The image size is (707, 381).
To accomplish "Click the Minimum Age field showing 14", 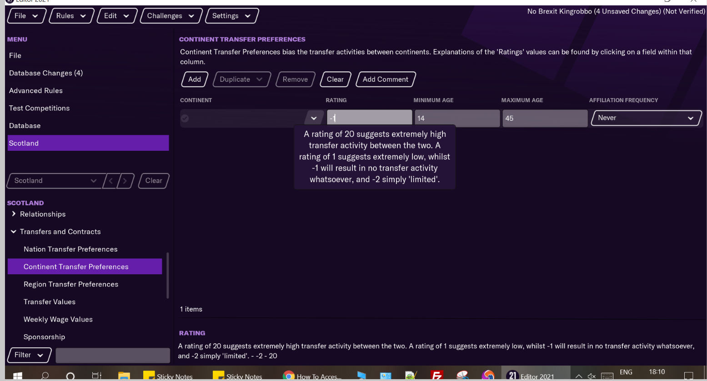I will tap(456, 119).
